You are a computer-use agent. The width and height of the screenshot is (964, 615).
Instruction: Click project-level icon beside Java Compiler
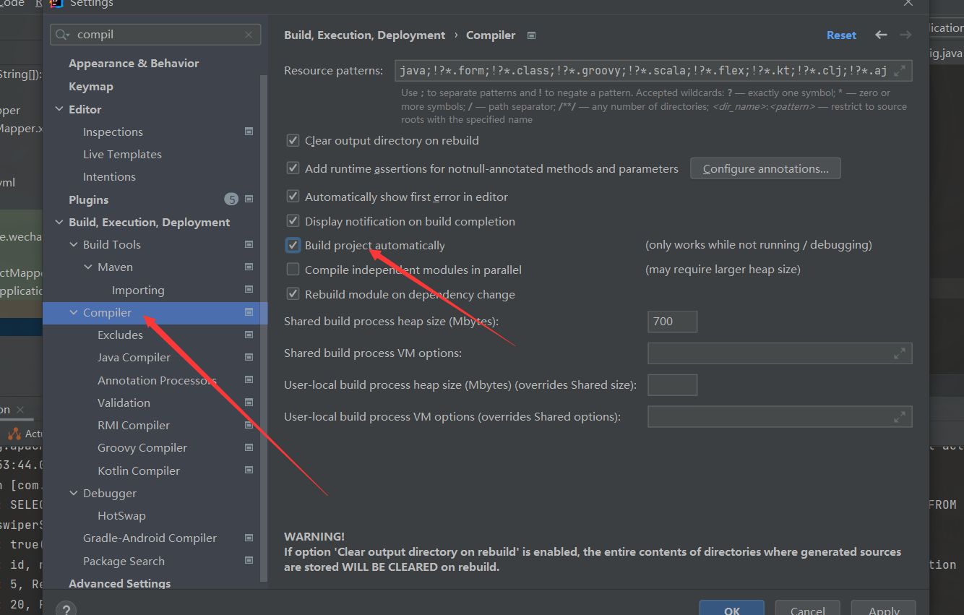pos(249,357)
